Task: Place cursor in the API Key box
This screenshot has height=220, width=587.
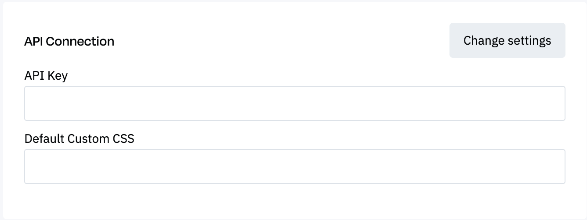Action: point(294,103)
